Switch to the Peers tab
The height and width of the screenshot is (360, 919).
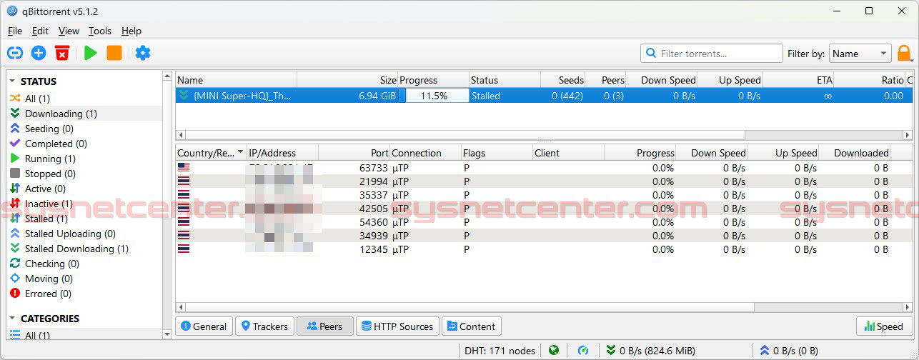324,326
